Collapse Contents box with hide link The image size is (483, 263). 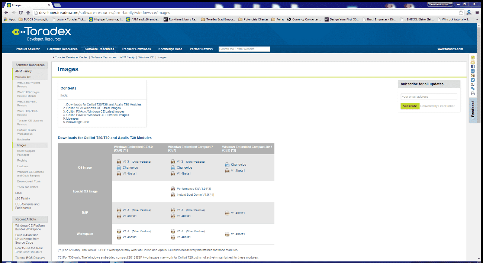tap(64, 95)
